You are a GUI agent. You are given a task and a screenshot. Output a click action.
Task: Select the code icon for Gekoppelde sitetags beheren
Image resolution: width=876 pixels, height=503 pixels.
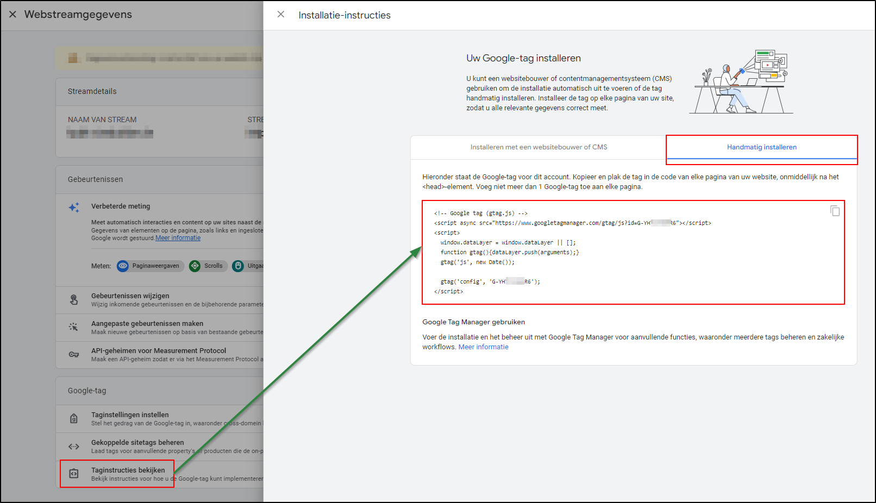coord(73,446)
